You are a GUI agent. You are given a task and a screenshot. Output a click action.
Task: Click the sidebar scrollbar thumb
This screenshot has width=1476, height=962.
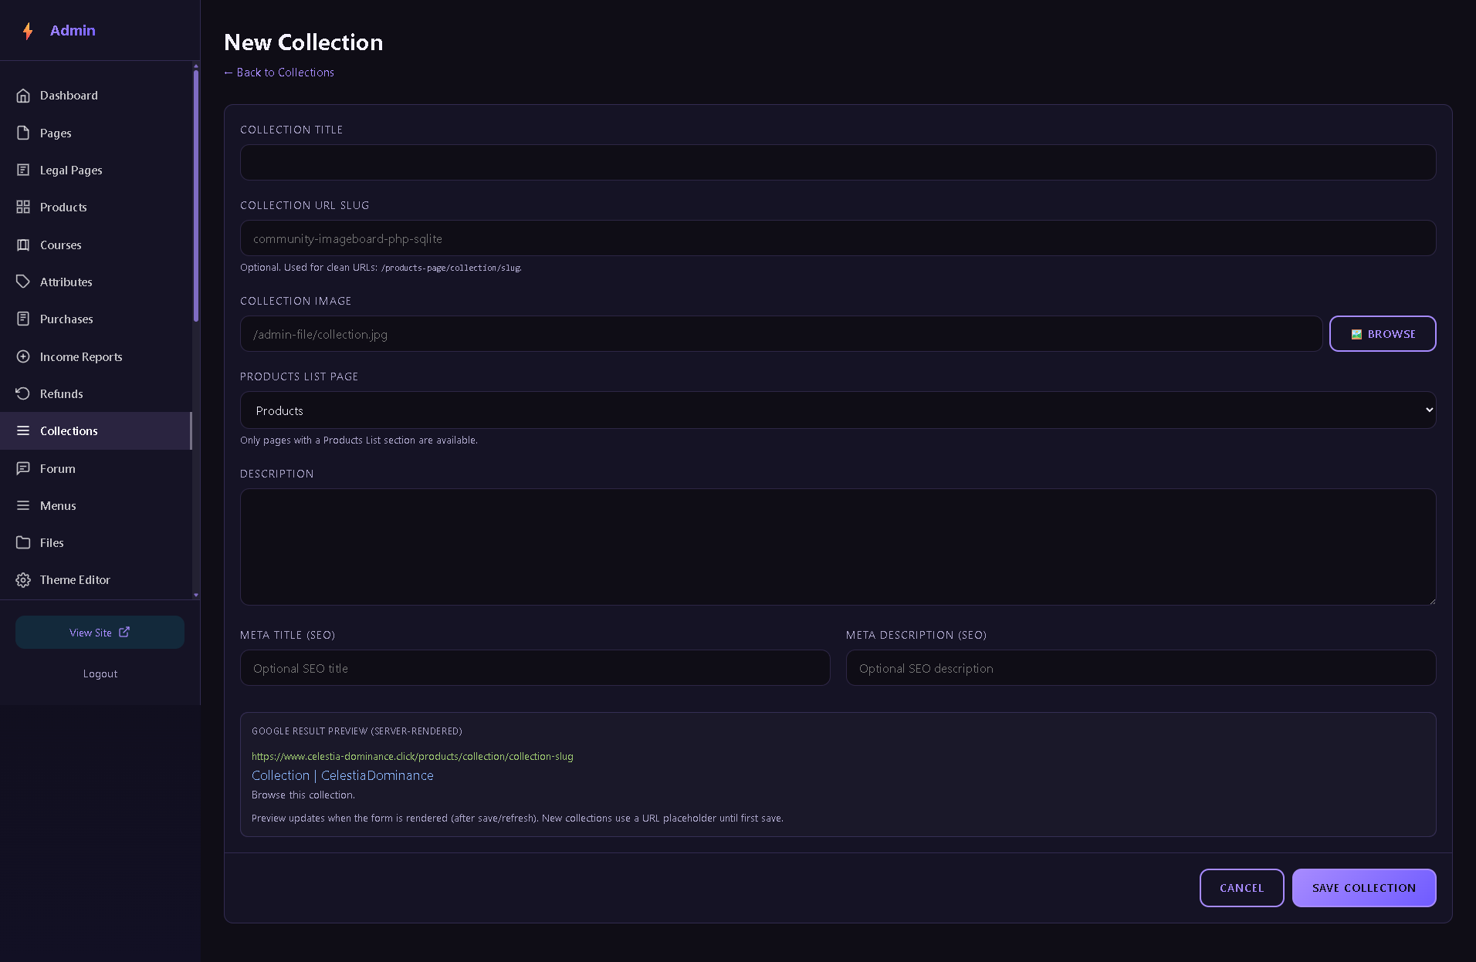[196, 196]
